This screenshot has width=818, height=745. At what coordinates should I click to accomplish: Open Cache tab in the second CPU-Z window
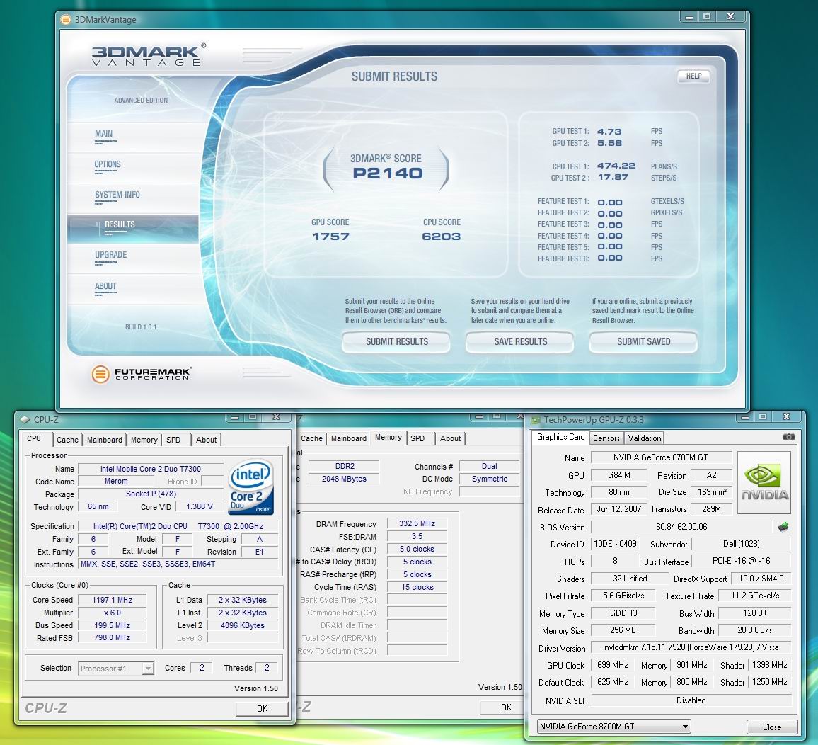(311, 438)
